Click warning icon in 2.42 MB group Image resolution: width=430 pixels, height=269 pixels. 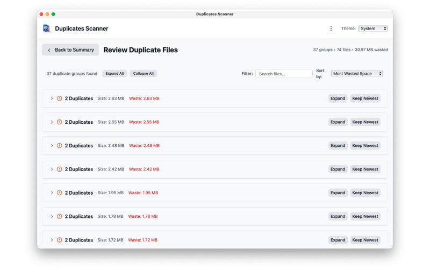click(60, 169)
